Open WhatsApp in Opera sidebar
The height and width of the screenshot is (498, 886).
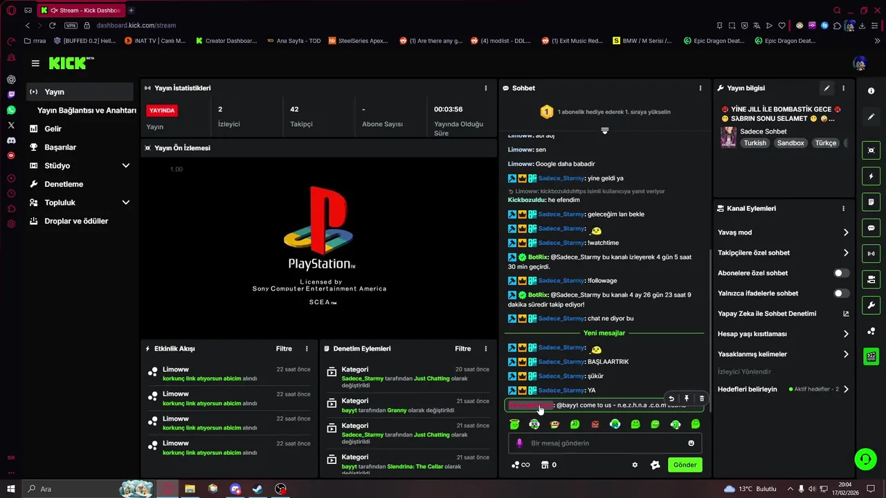tap(11, 110)
